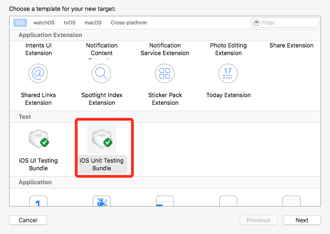Select the Spotlight Index Extension magnifier icon
The height and width of the screenshot is (234, 330).
102,73
